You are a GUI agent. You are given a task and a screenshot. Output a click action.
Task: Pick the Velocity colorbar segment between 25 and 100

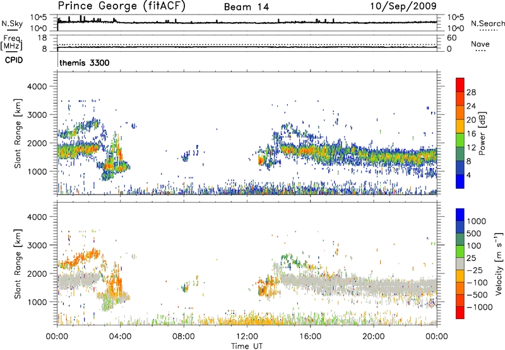460,251
